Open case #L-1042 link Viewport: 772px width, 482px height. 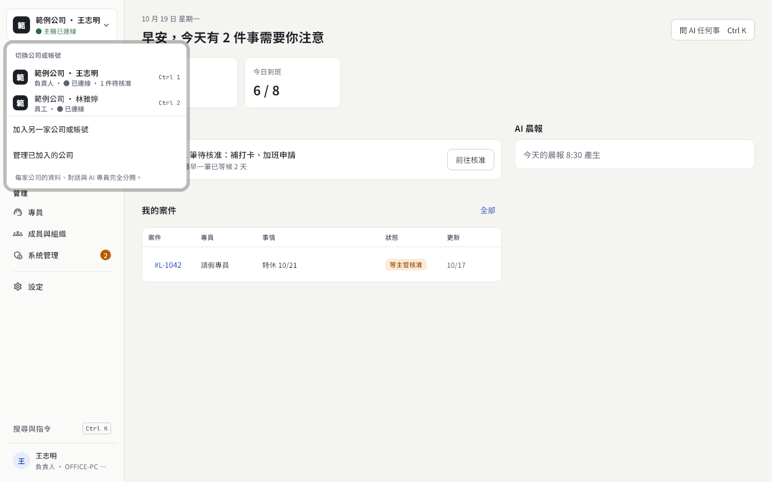coord(168,265)
